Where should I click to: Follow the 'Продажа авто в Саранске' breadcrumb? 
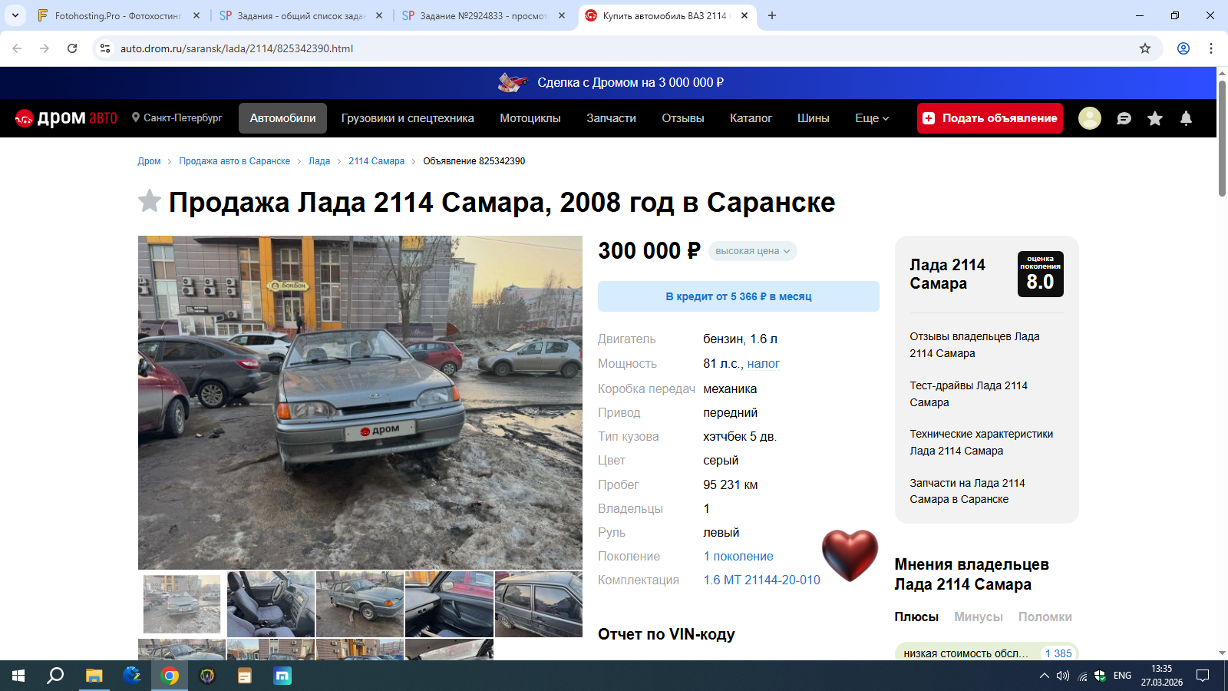[x=235, y=161]
